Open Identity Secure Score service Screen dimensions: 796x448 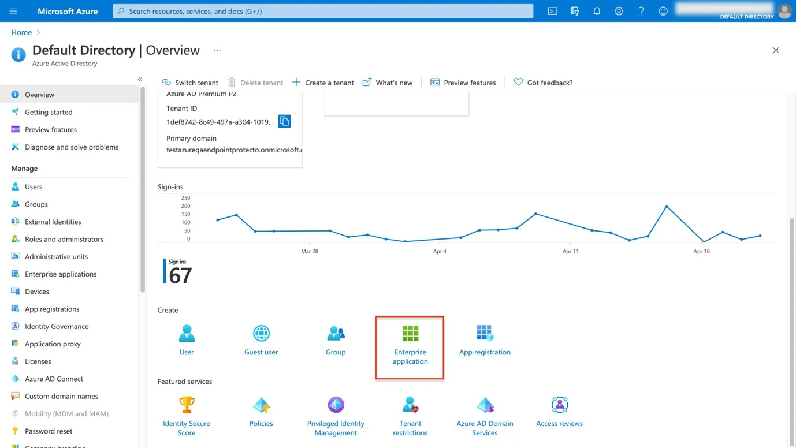[x=187, y=416]
